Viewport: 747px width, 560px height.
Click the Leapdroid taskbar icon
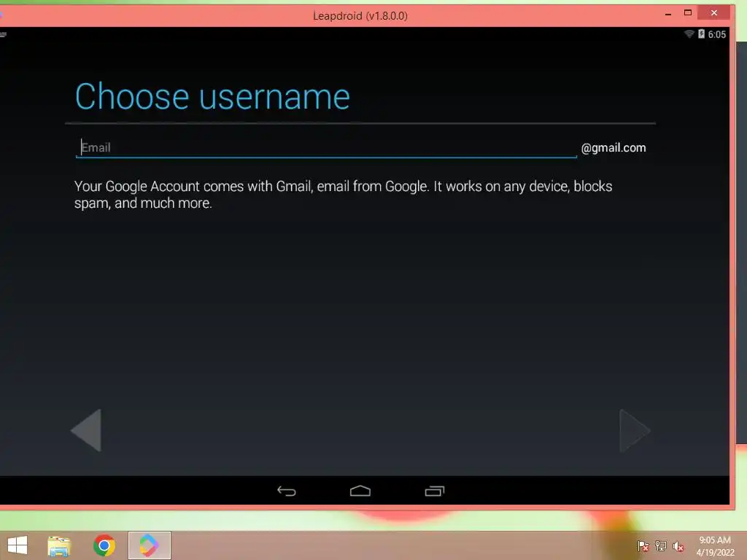point(149,545)
